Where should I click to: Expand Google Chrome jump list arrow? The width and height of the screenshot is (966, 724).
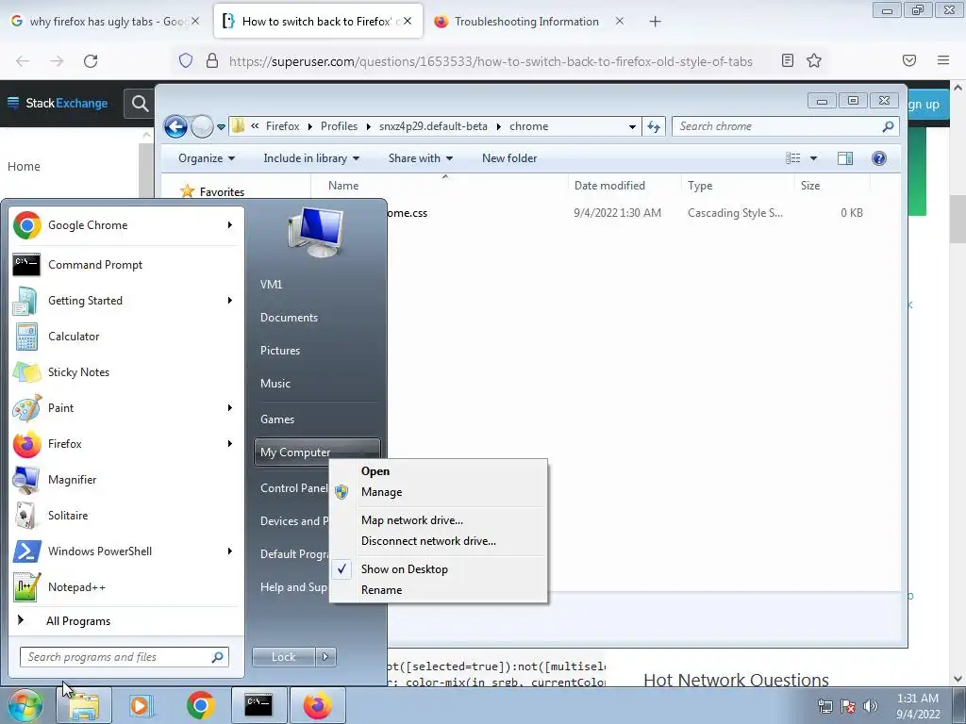(230, 225)
